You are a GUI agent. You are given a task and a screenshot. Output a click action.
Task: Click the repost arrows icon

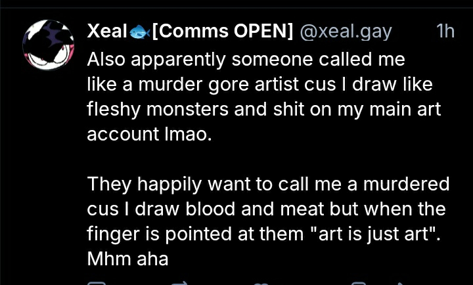(179, 282)
